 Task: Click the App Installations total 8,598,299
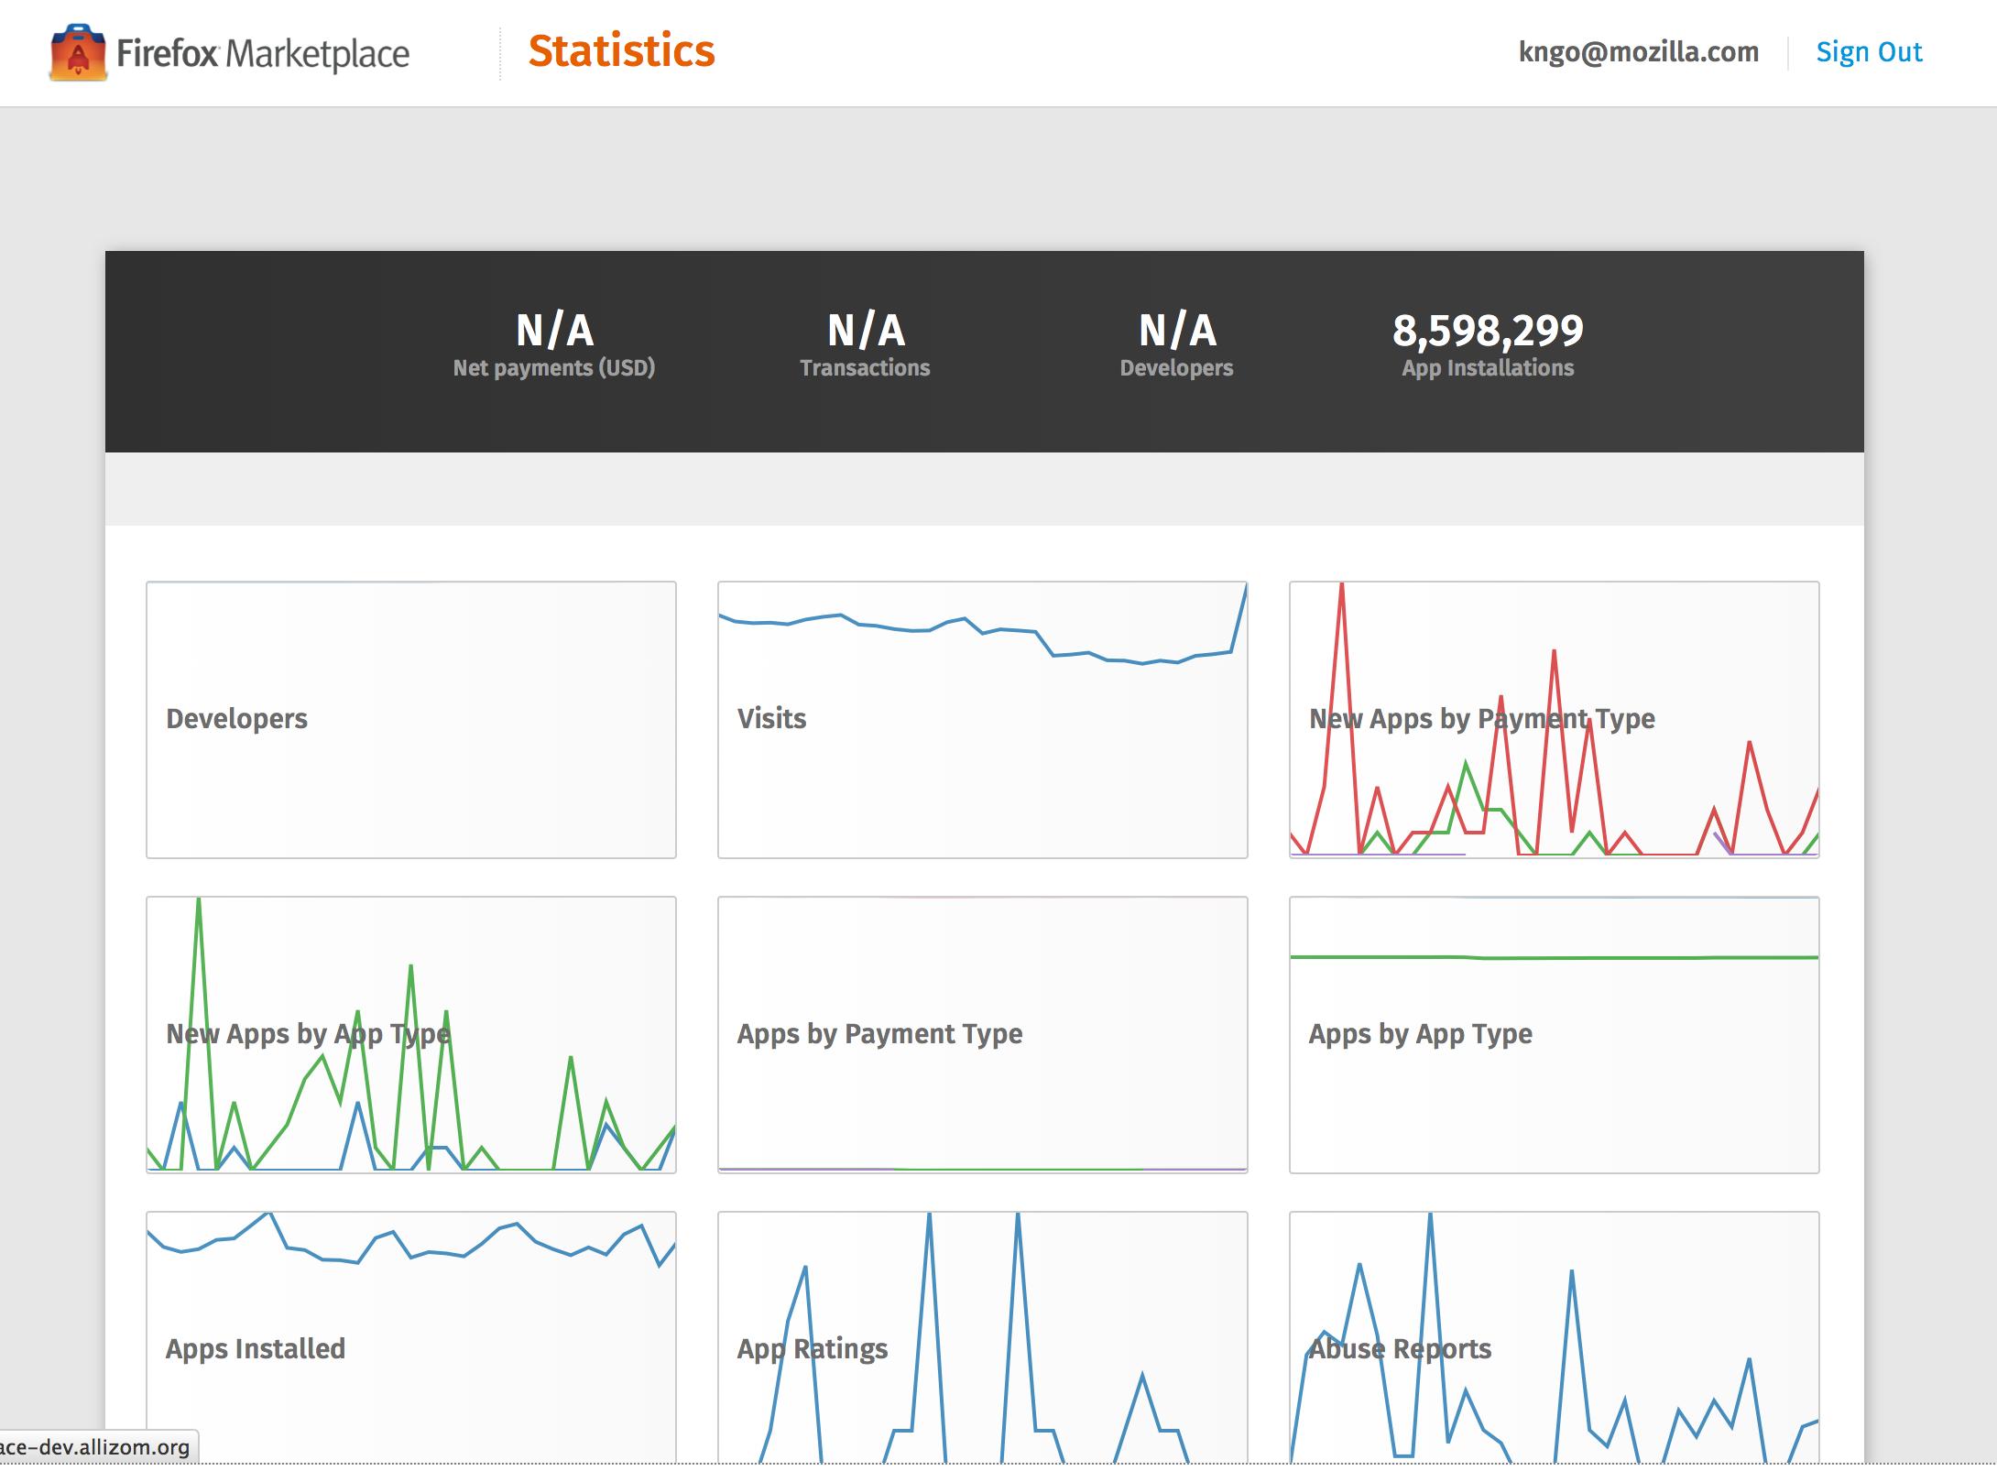(x=1488, y=332)
